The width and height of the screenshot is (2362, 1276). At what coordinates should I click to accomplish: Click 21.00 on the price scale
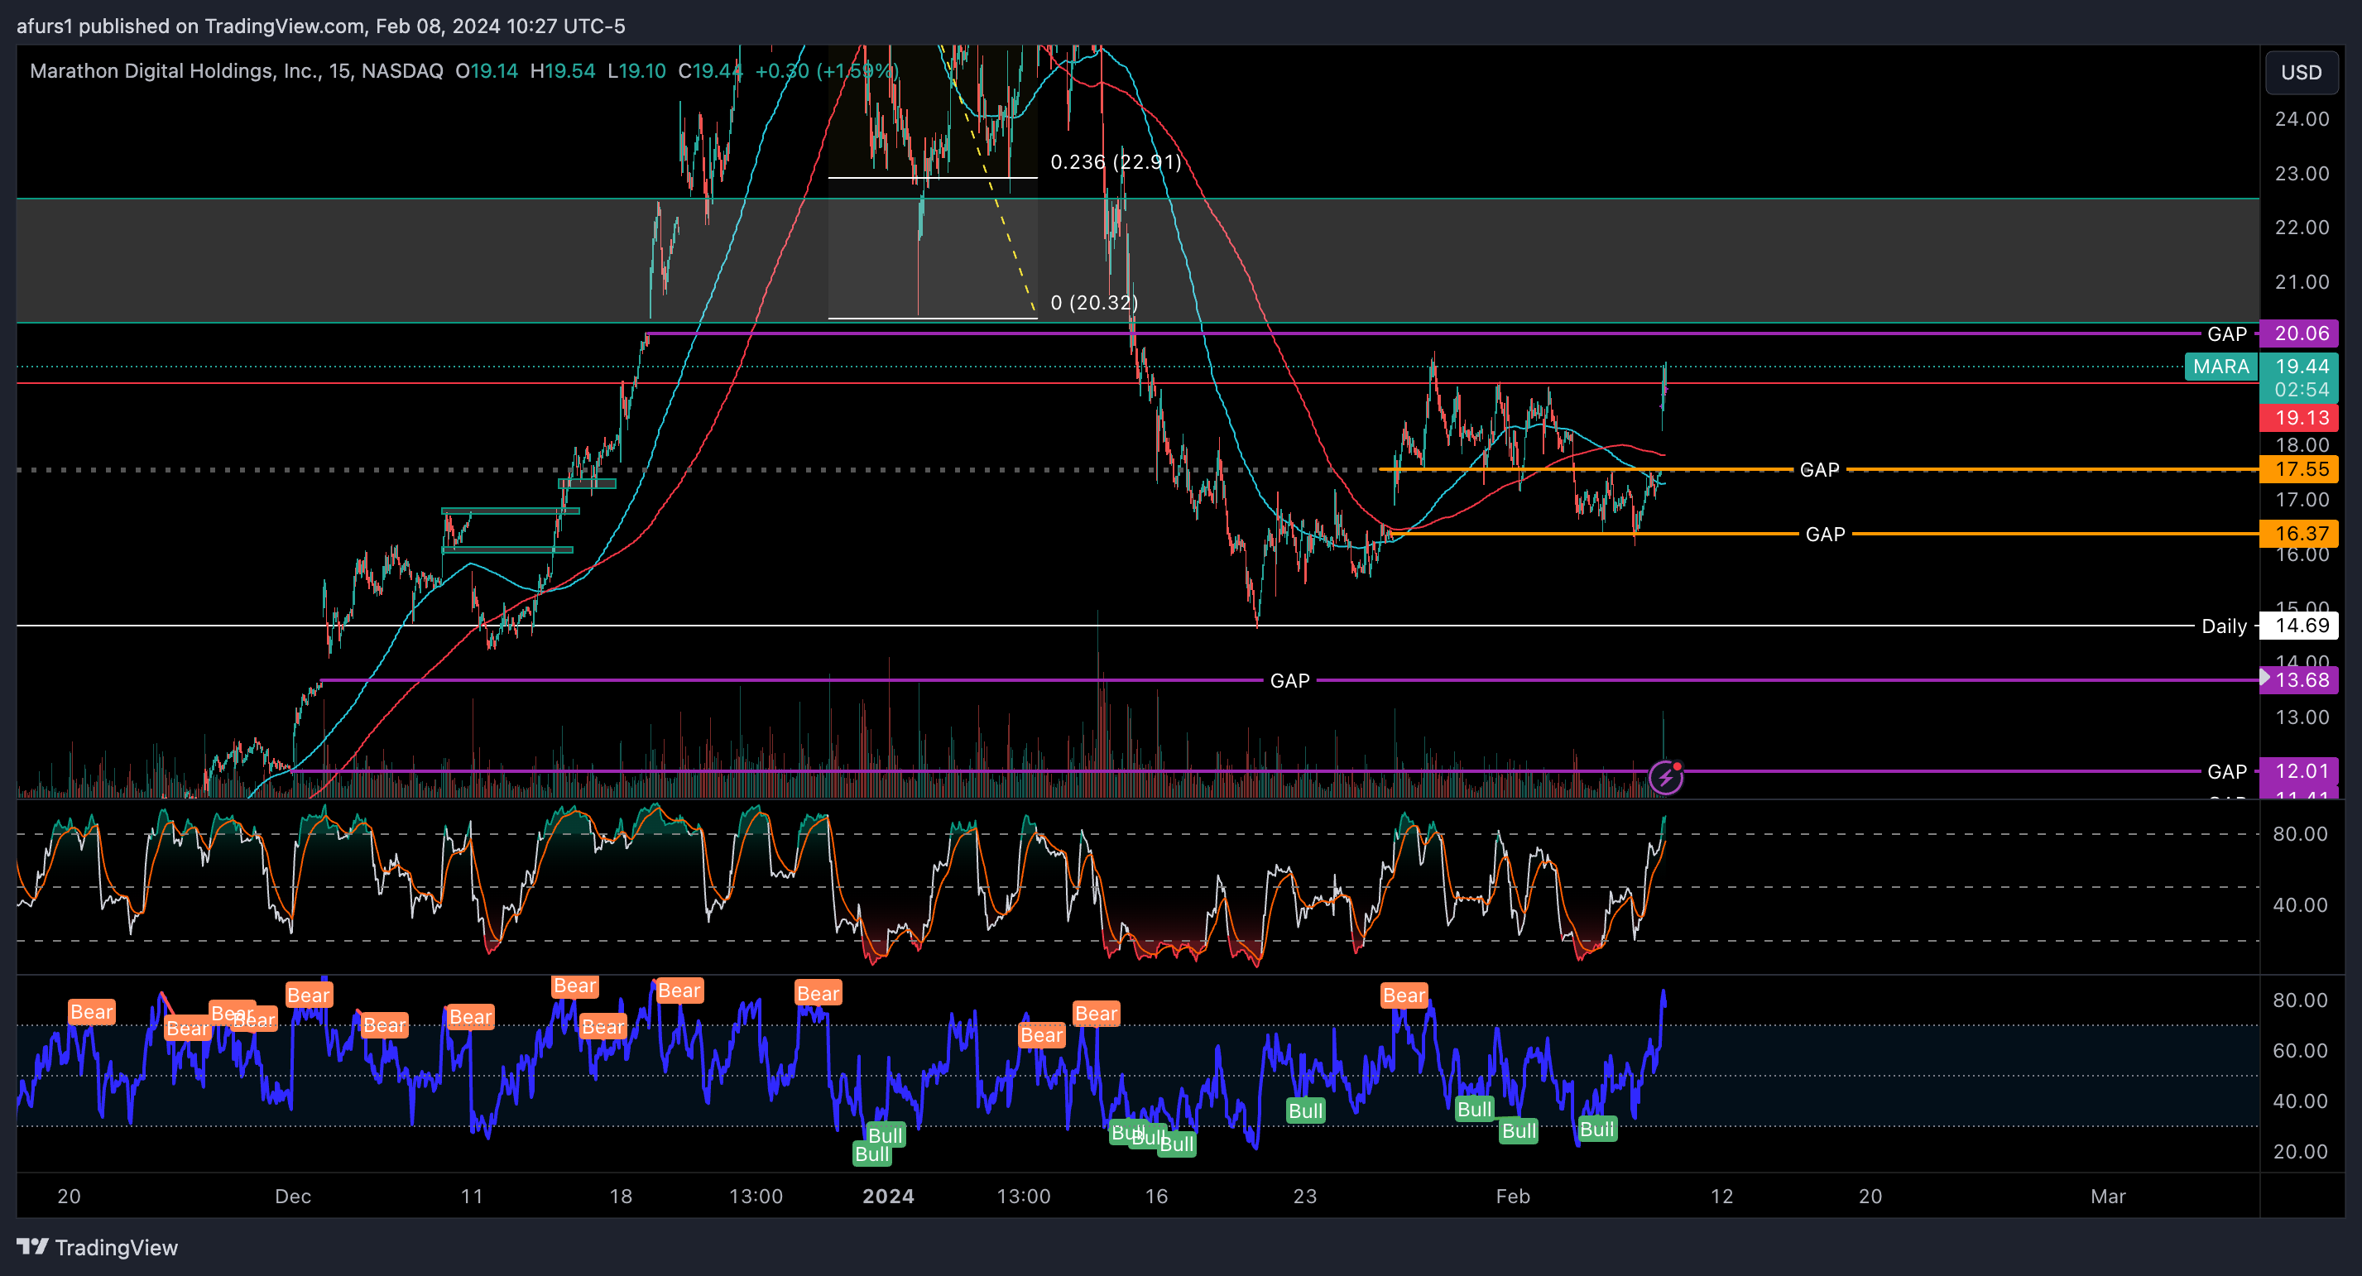[2302, 282]
